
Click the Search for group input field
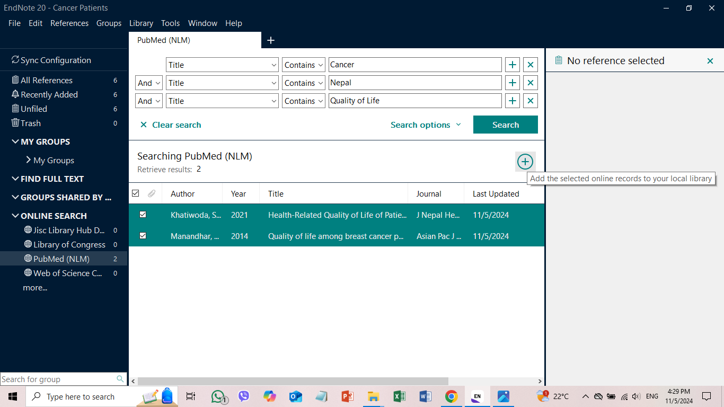[x=58, y=379]
